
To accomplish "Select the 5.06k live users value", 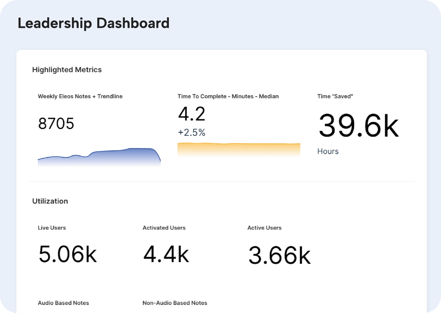I will tap(68, 254).
